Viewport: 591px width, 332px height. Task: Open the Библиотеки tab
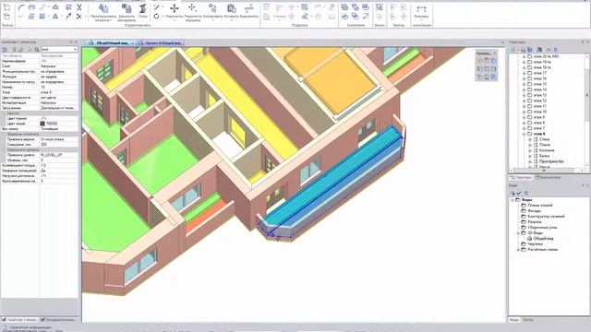click(548, 177)
